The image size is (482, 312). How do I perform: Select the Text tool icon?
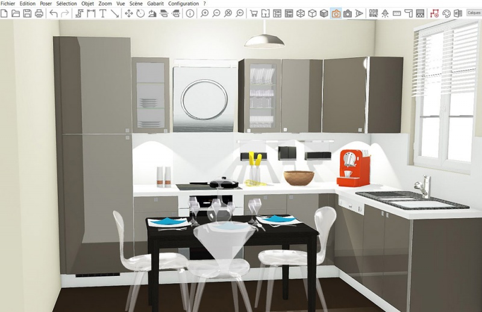click(103, 13)
